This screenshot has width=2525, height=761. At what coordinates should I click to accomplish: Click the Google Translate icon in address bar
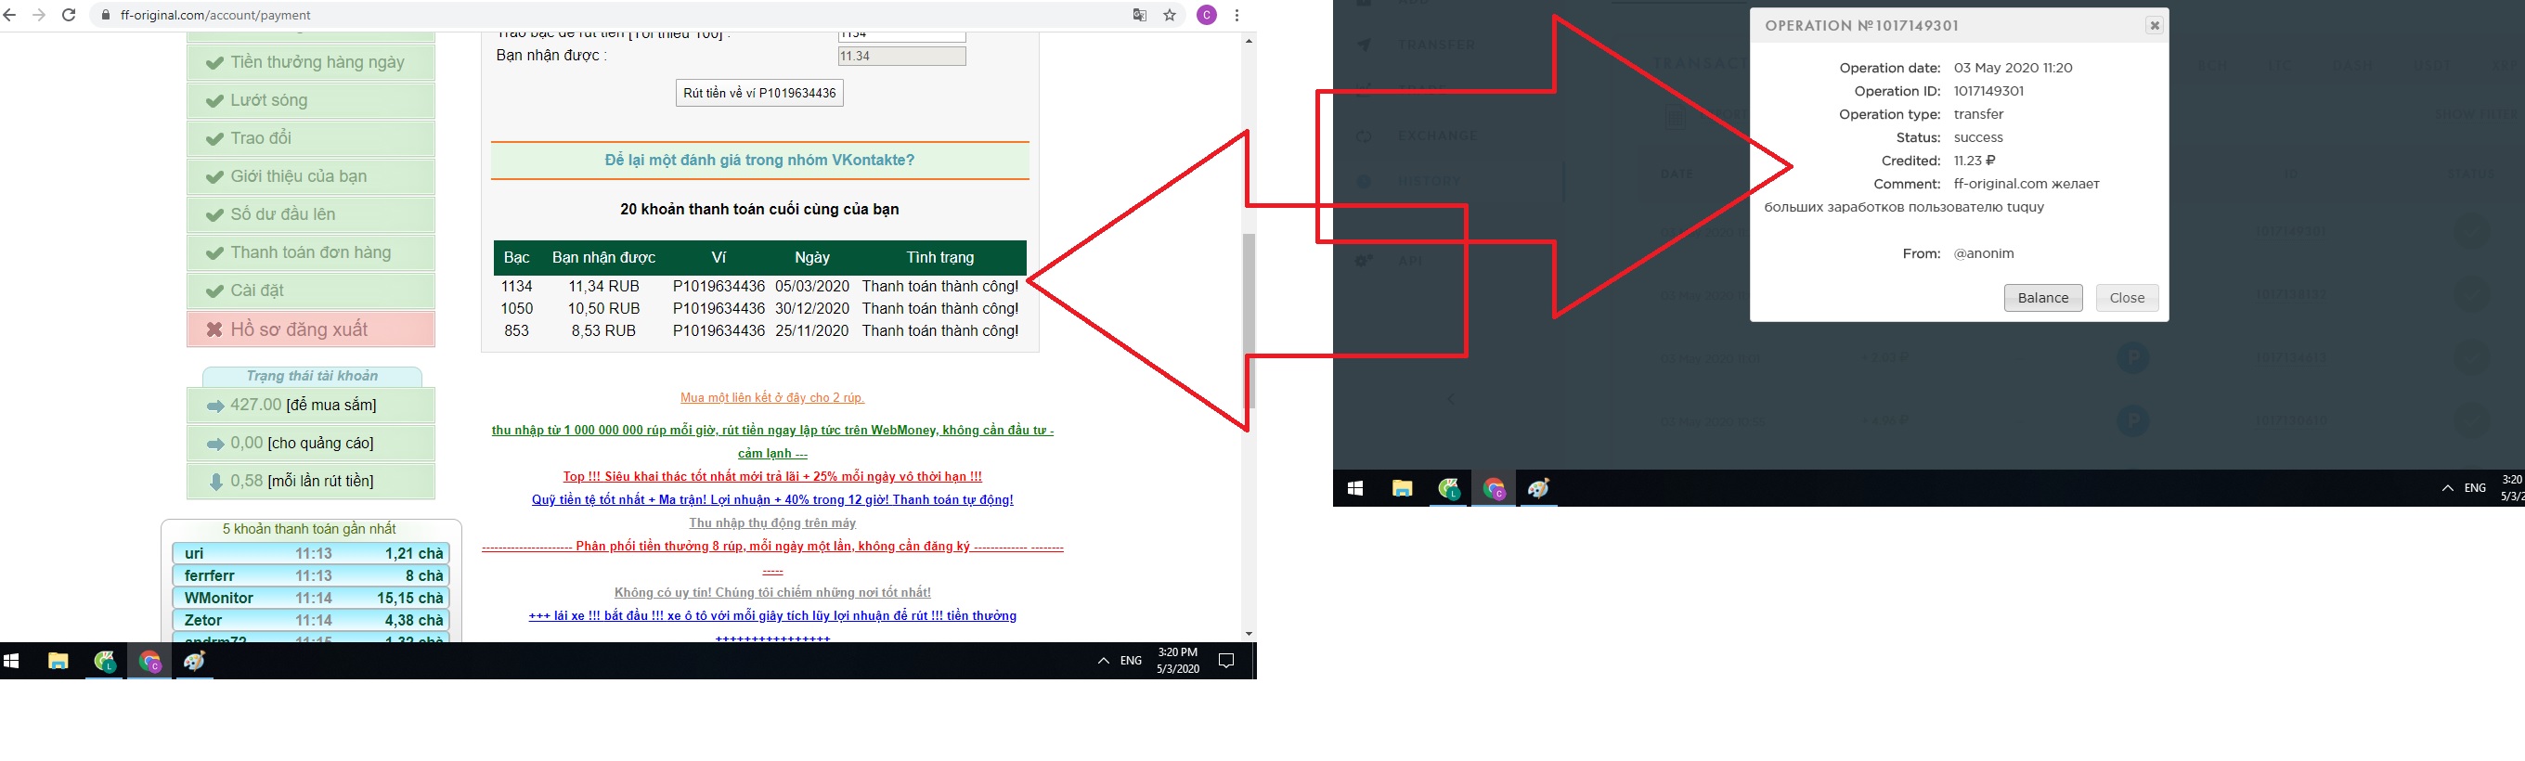[1139, 15]
